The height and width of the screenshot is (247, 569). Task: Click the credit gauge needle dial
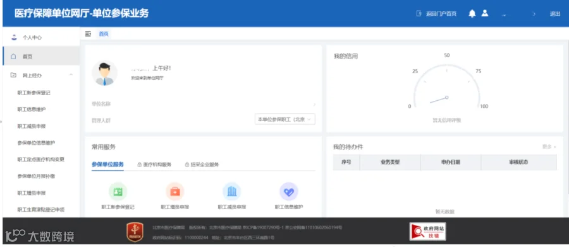447,87
